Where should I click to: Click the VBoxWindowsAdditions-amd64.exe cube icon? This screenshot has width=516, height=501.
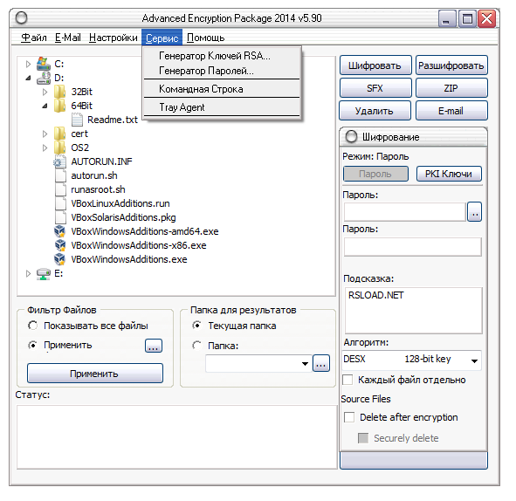(60, 231)
